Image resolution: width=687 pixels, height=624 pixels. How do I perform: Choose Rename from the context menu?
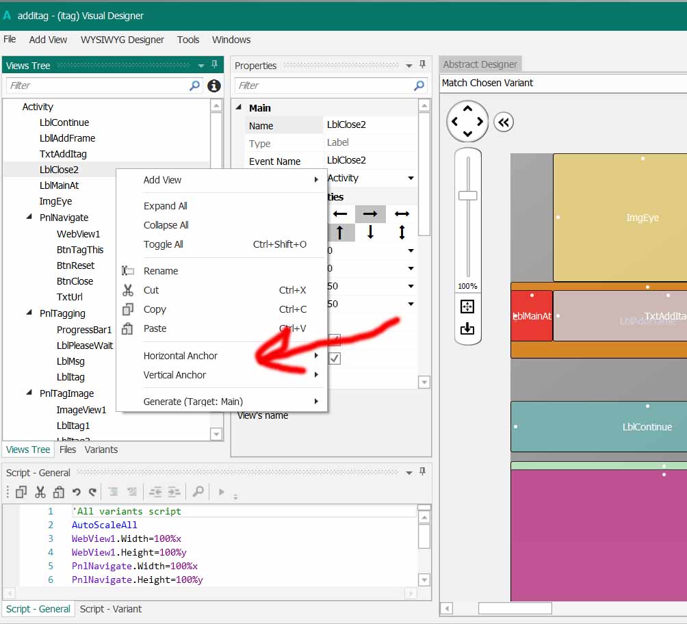click(161, 271)
